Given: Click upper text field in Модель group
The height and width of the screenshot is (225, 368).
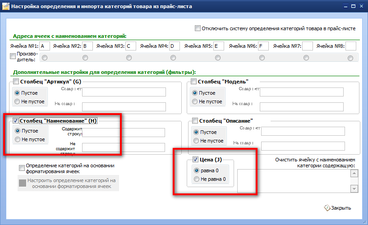Looking at the screenshot, I should tap(302, 92).
